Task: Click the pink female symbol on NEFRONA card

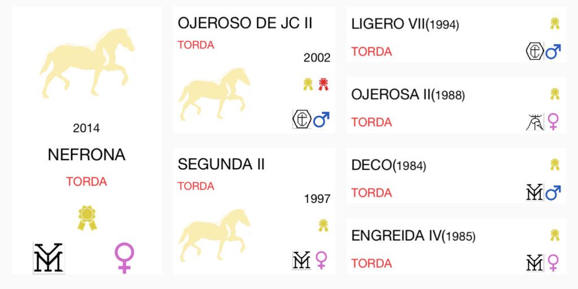Action: [124, 257]
